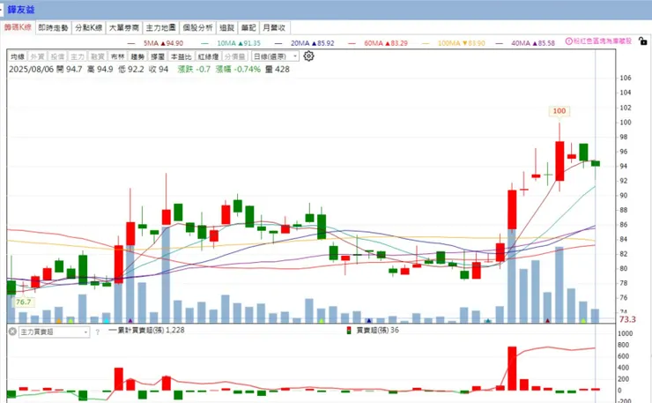Click the question mark help icon
Image resolution: width=652 pixels, height=403 pixels.
tap(97, 332)
